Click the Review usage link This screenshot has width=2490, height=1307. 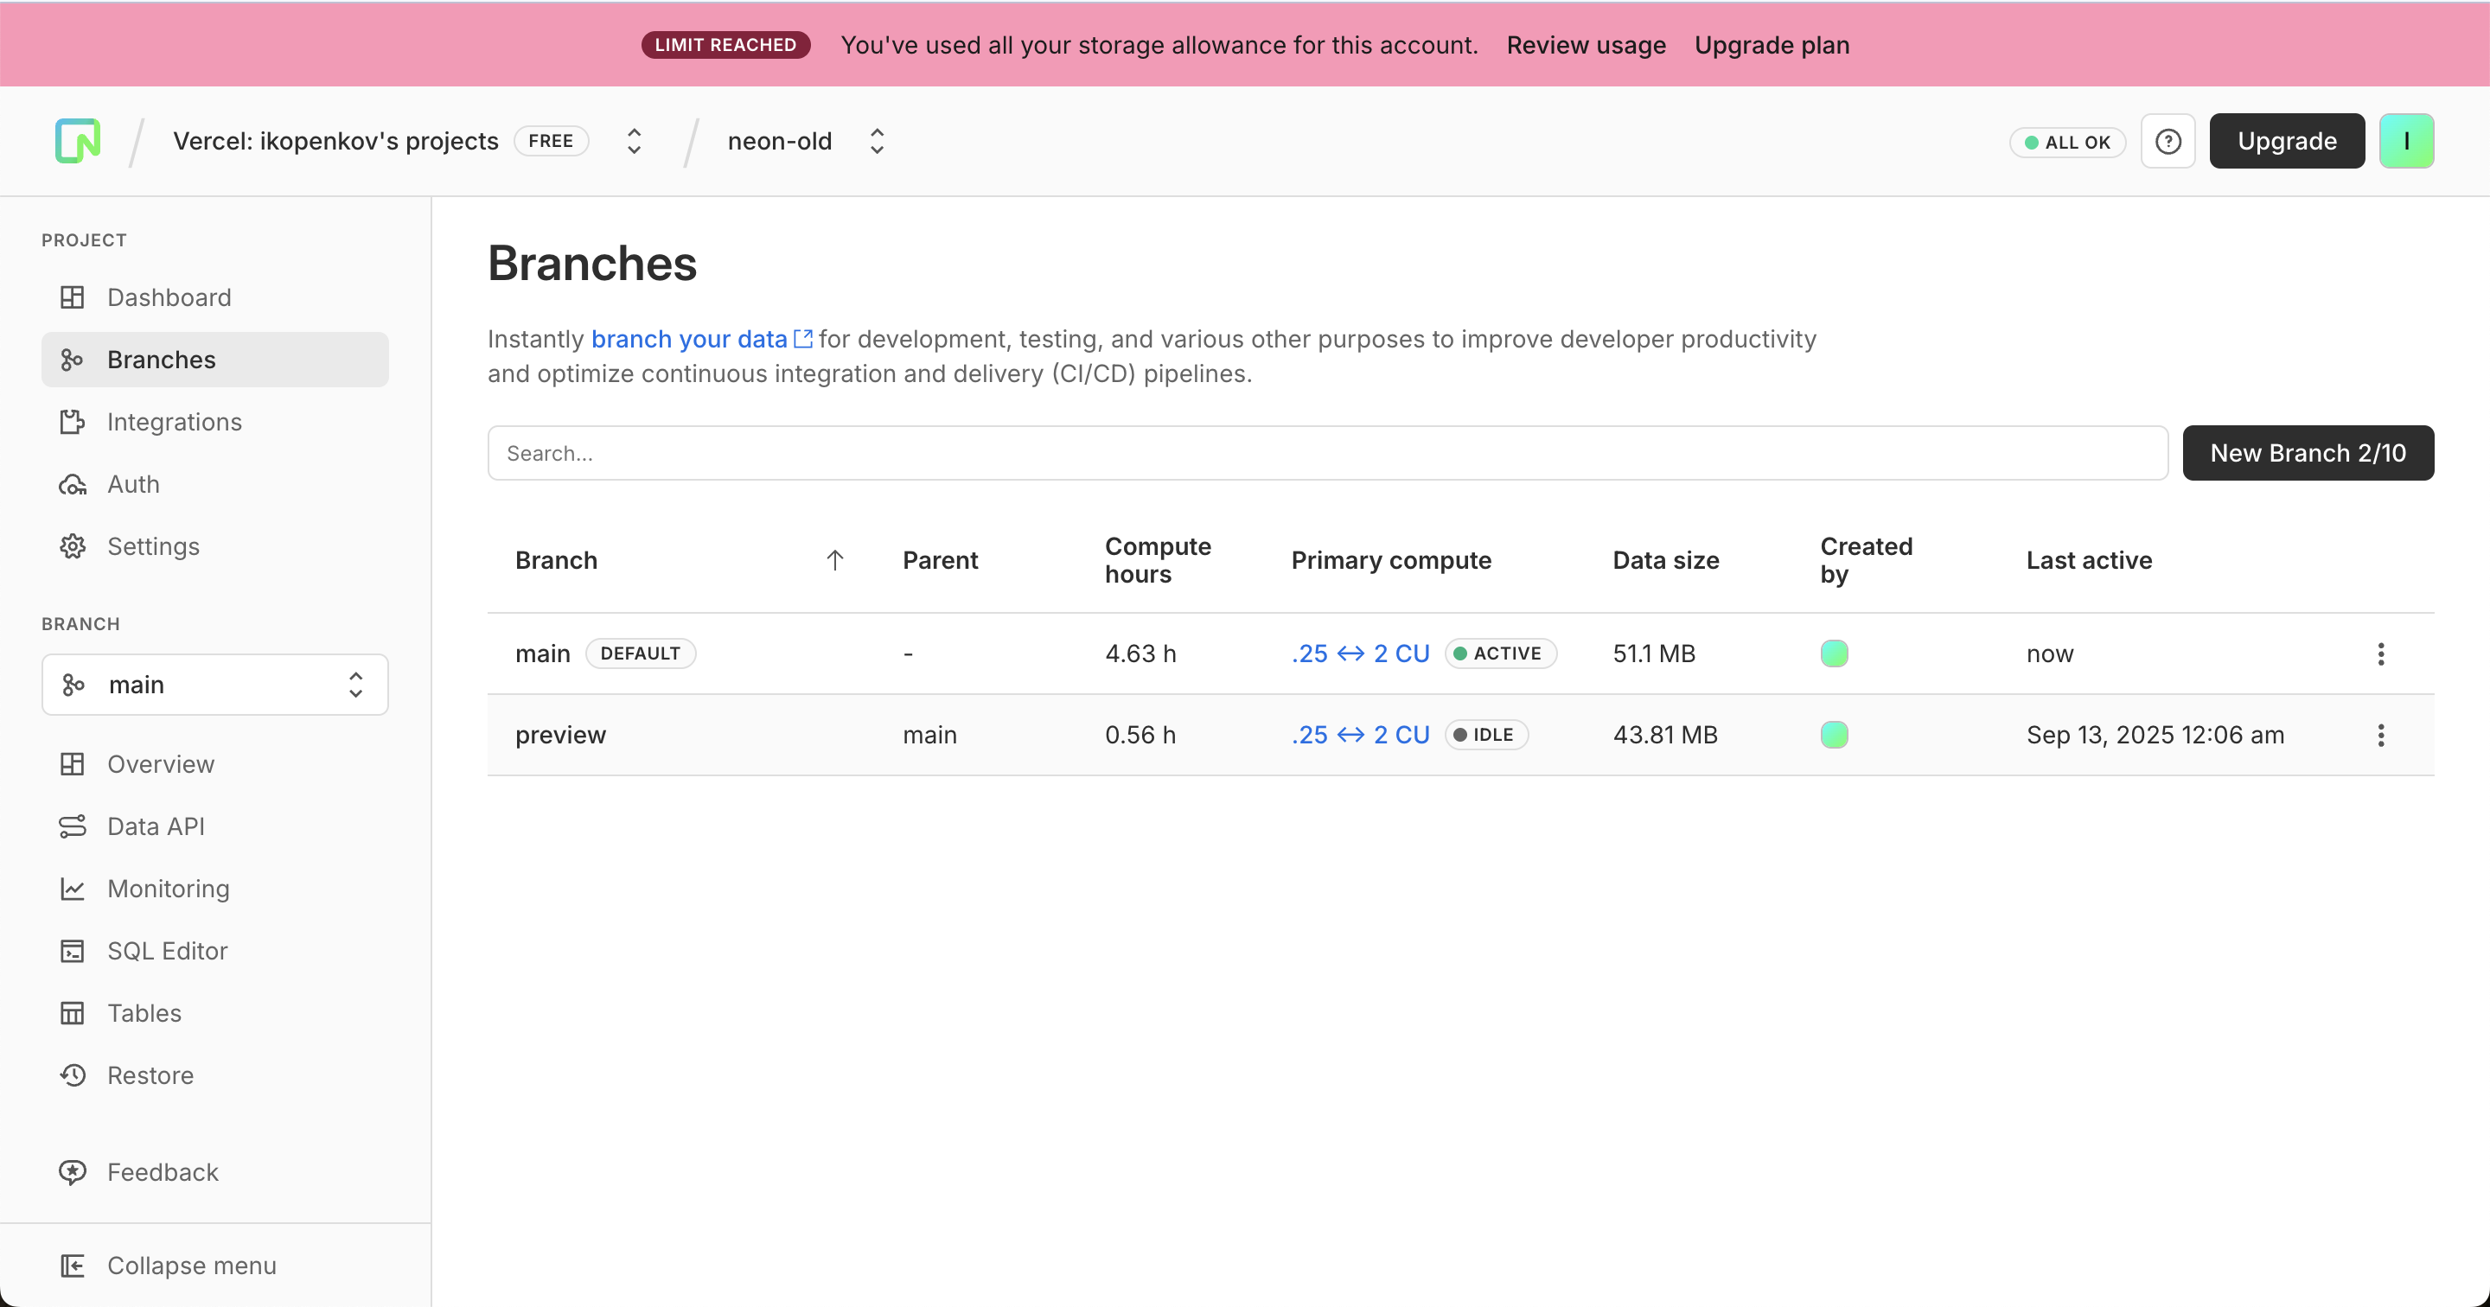coord(1586,44)
